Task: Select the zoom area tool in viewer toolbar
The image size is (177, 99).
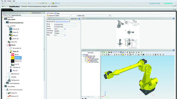Action: pyautogui.click(x=102, y=53)
